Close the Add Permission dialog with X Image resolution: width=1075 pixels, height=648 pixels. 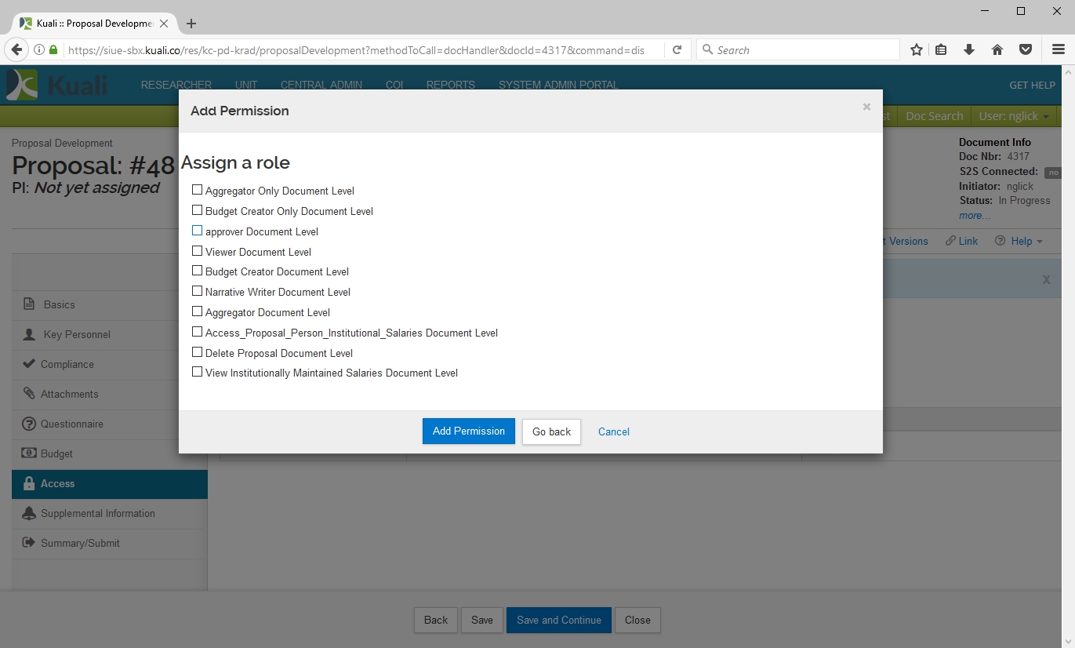click(x=866, y=107)
